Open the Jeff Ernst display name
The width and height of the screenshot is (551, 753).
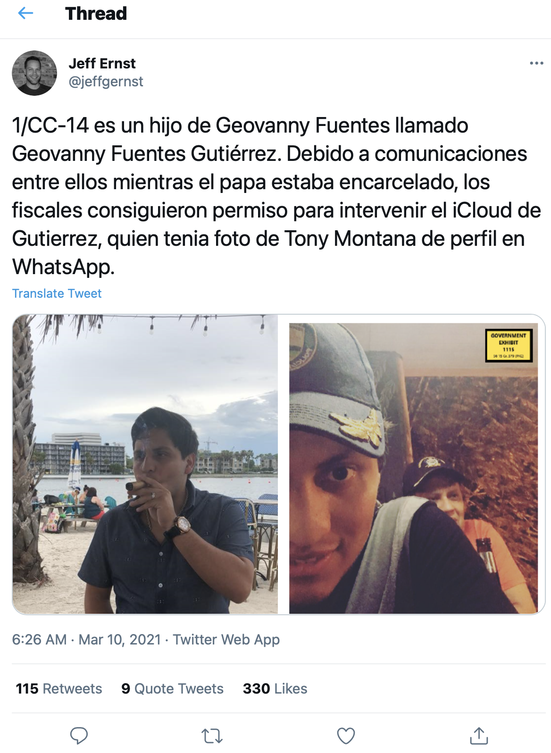[102, 63]
